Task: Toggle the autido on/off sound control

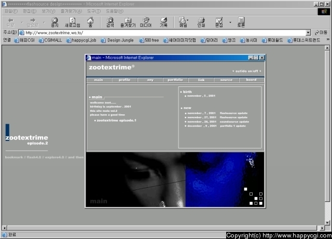Action: pyautogui.click(x=247, y=71)
